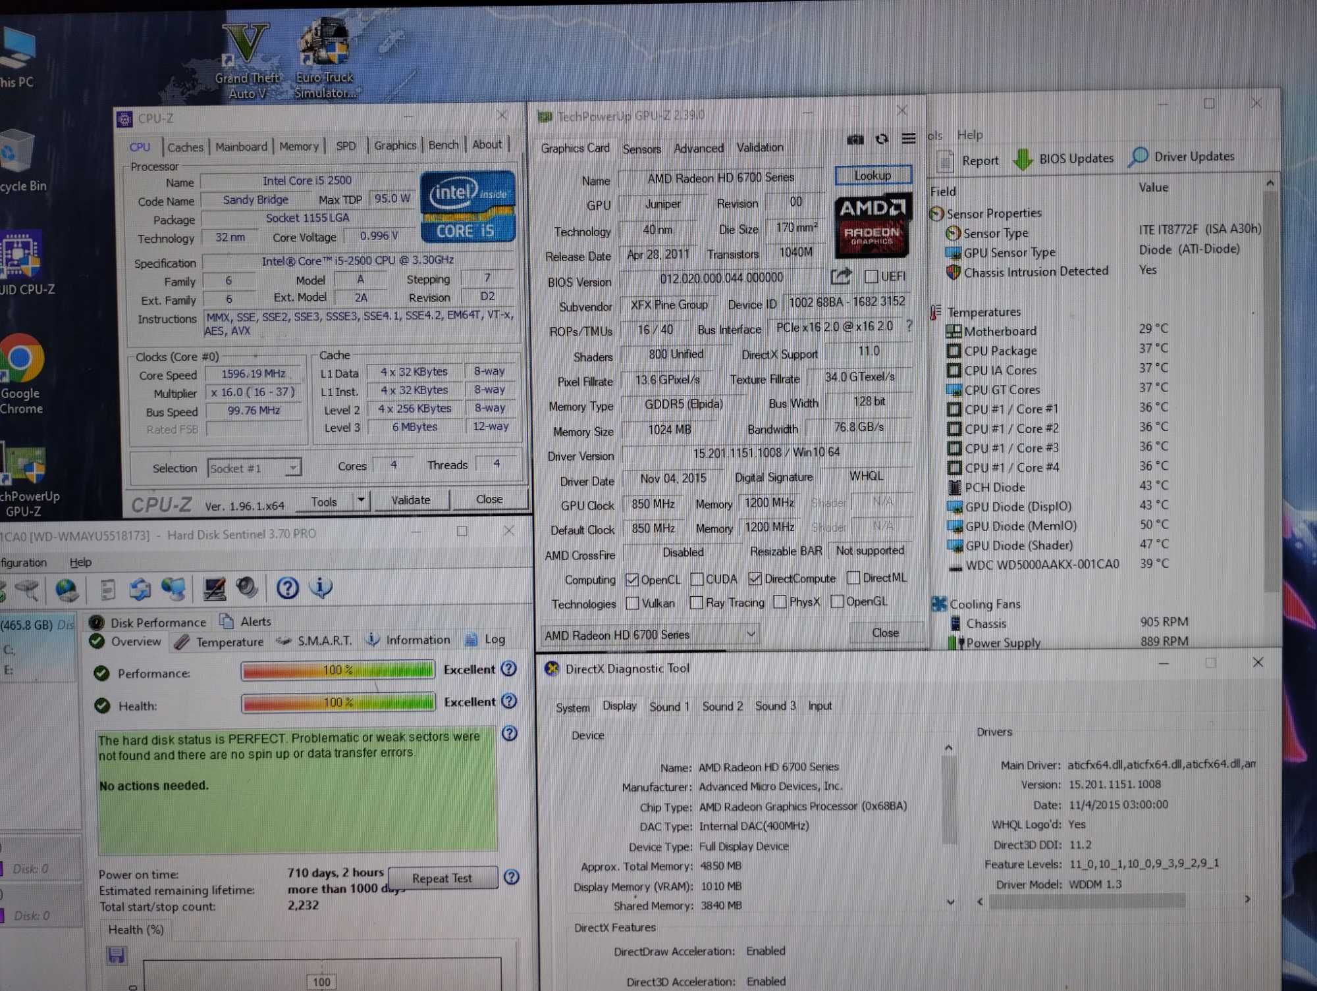Click the save floppy icon under Health (%)
1317x991 pixels.
coord(117,955)
